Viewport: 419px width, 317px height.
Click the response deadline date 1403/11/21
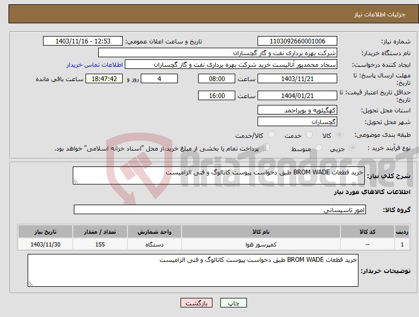[x=297, y=78]
